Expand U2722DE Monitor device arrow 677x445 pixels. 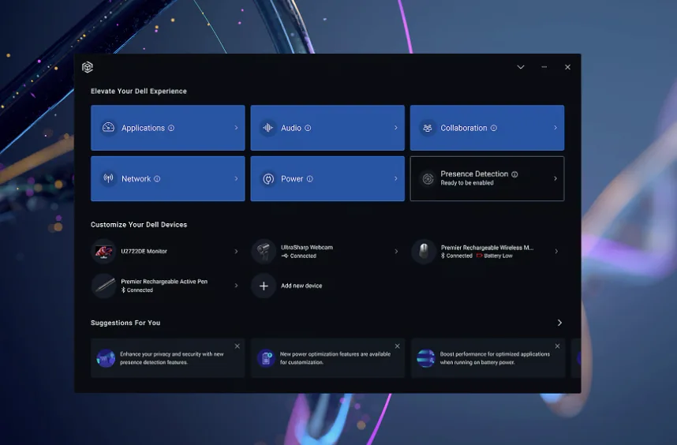[236, 252]
